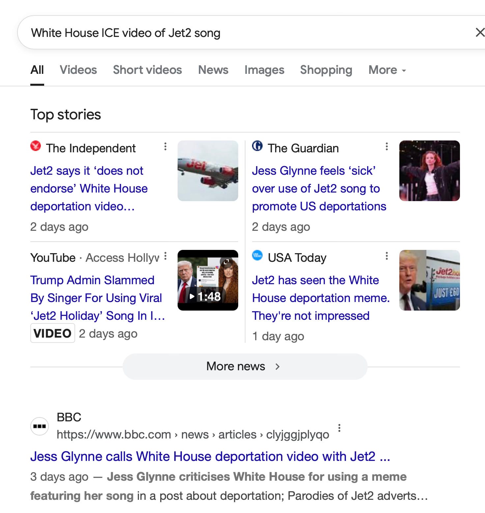Play the 1:48 YouTube video thumbnail

(208, 280)
